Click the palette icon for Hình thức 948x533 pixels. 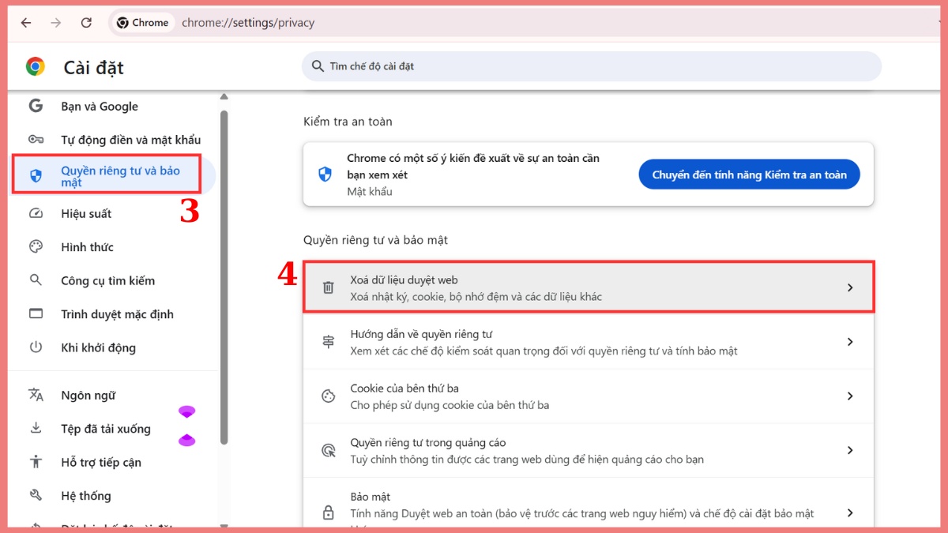click(36, 246)
